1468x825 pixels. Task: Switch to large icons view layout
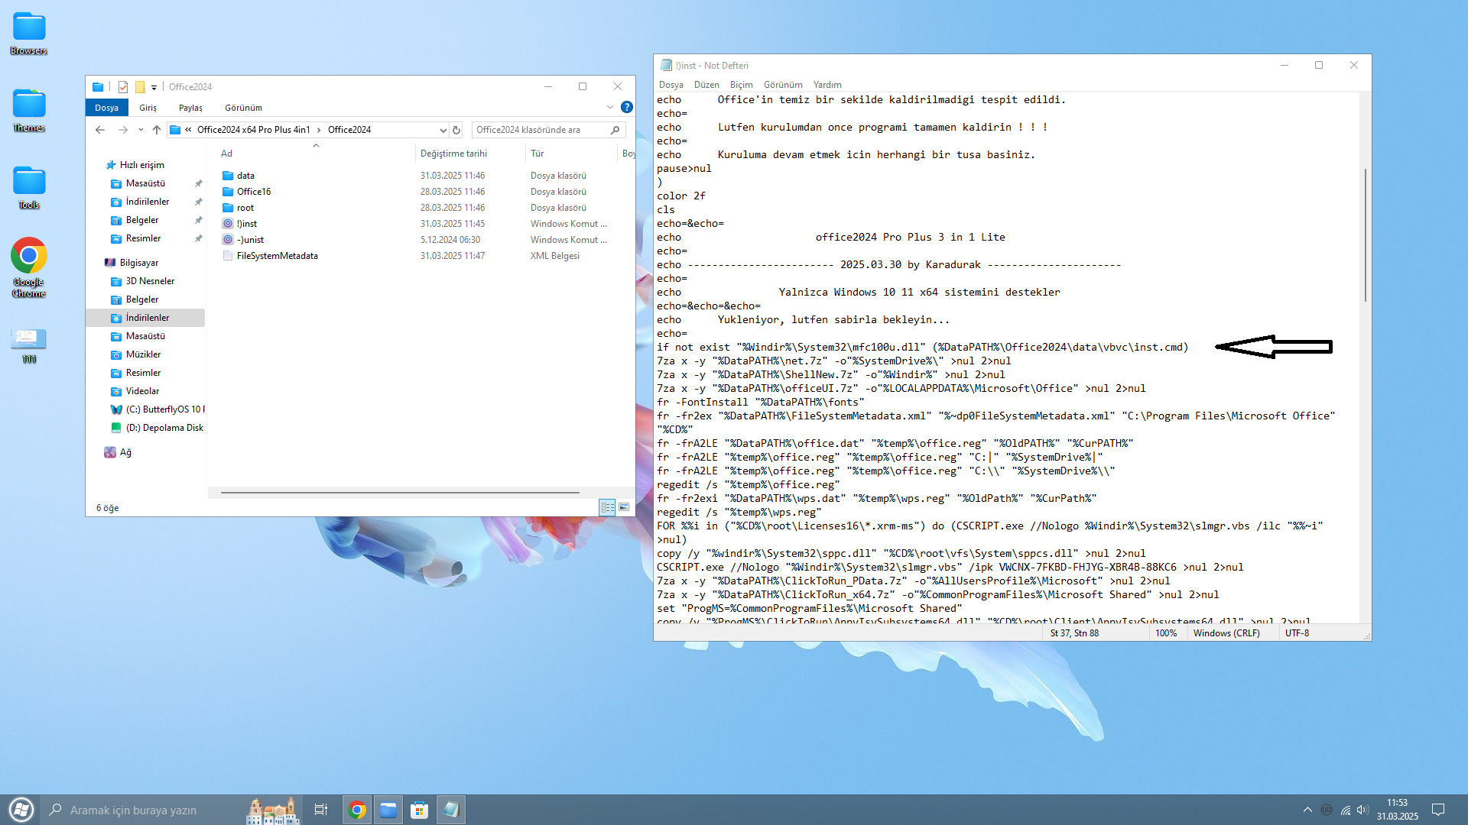tap(624, 507)
